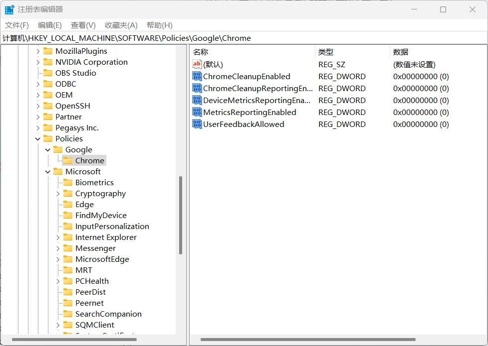
Task: Expand the ODBC key
Action: 38,84
